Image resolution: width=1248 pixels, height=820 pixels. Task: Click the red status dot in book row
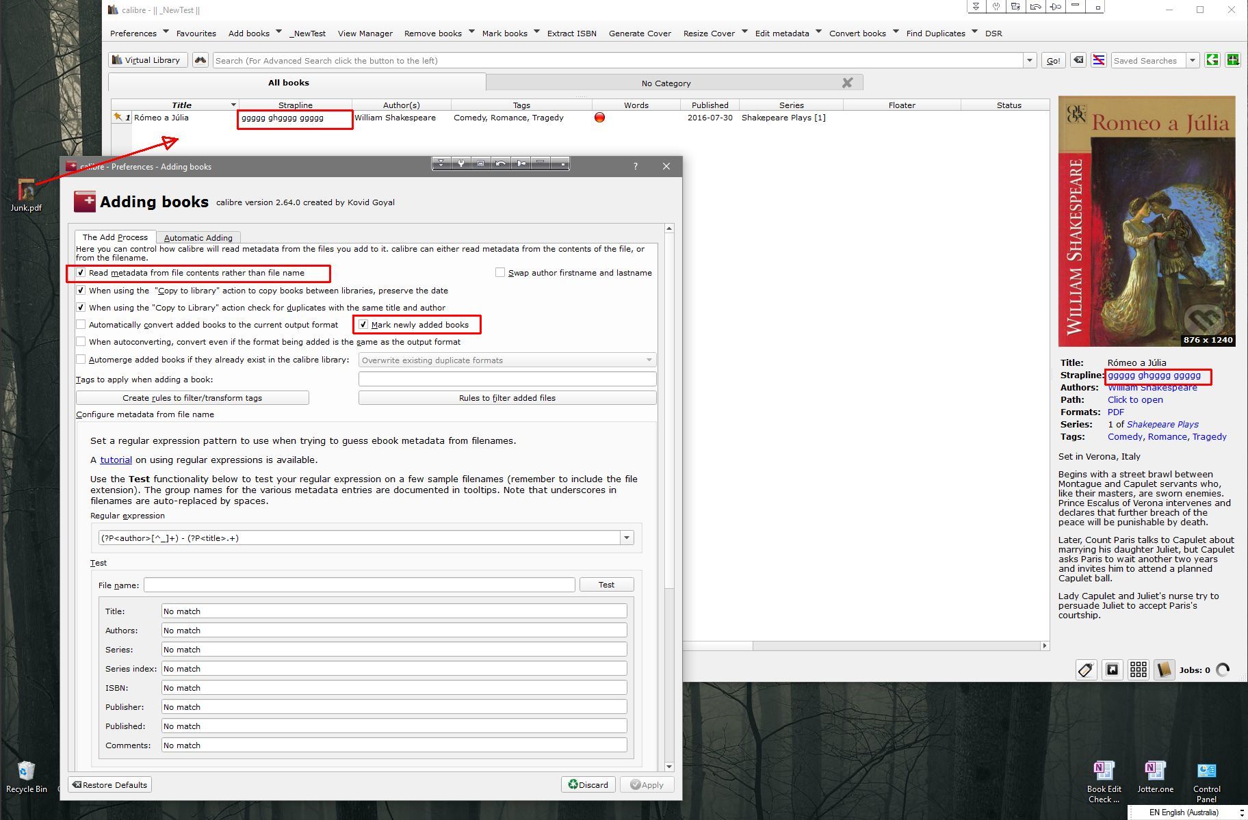click(600, 118)
